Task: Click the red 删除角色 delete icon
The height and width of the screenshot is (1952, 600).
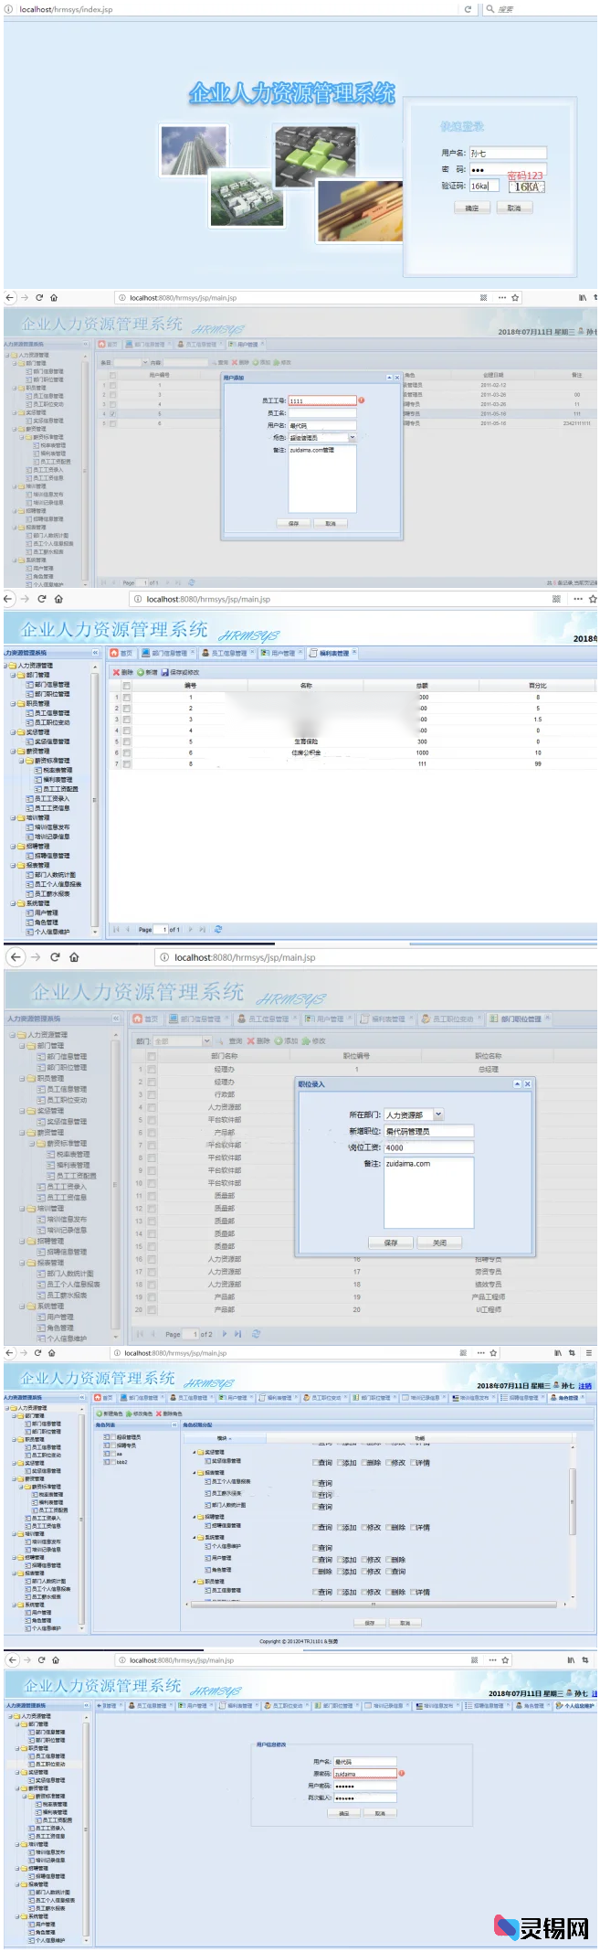Action: (x=159, y=1413)
